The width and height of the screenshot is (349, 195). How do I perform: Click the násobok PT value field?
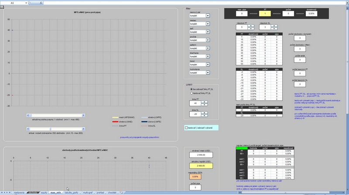click(242, 27)
